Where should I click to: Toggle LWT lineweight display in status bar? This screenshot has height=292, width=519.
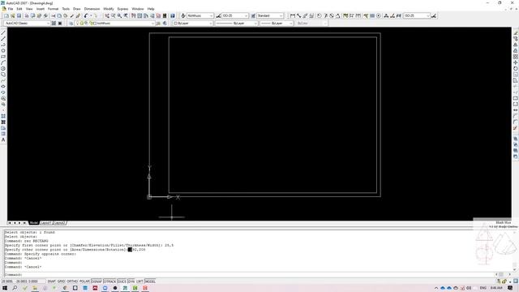point(139,281)
